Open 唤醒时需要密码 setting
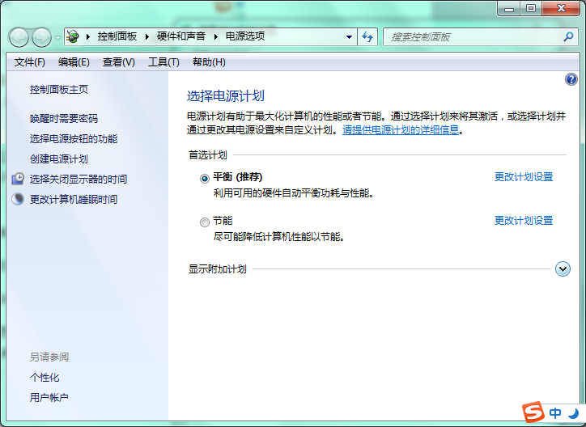The image size is (586, 427). click(64, 119)
